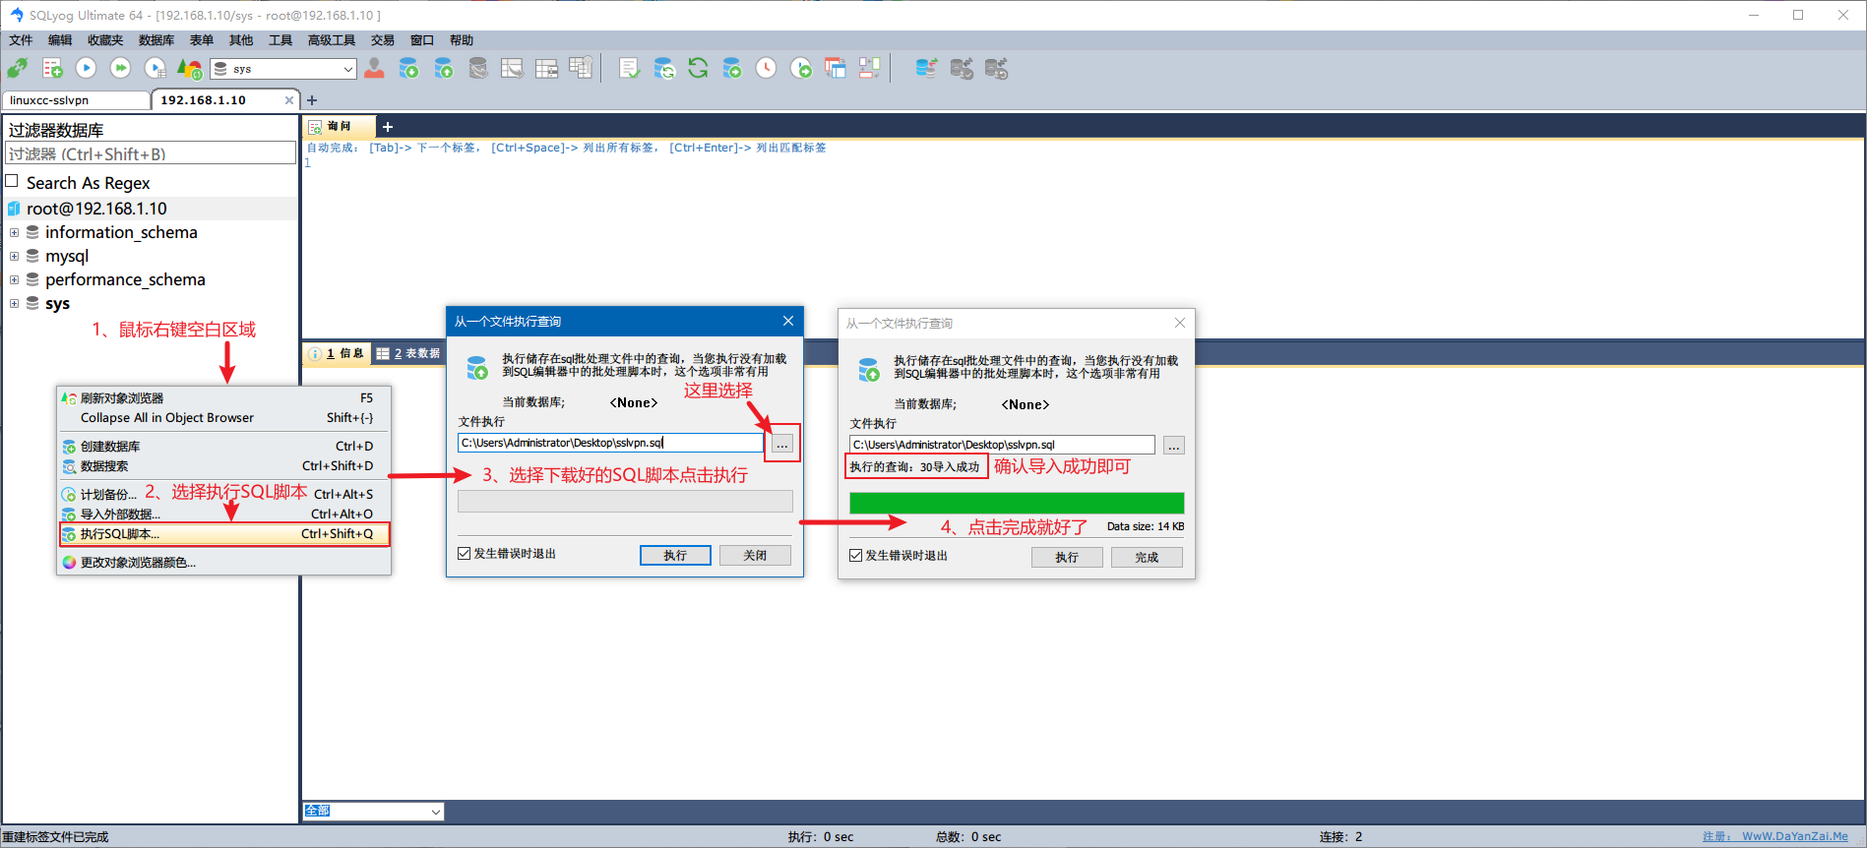Enable Search As Regex checkbox
This screenshot has height=848, width=1867.
tap(13, 181)
